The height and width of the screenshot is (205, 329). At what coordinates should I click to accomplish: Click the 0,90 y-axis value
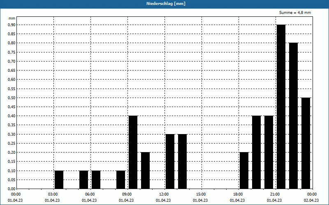(12, 25)
